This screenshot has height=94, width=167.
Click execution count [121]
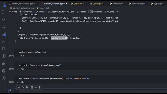click(x=11, y=82)
